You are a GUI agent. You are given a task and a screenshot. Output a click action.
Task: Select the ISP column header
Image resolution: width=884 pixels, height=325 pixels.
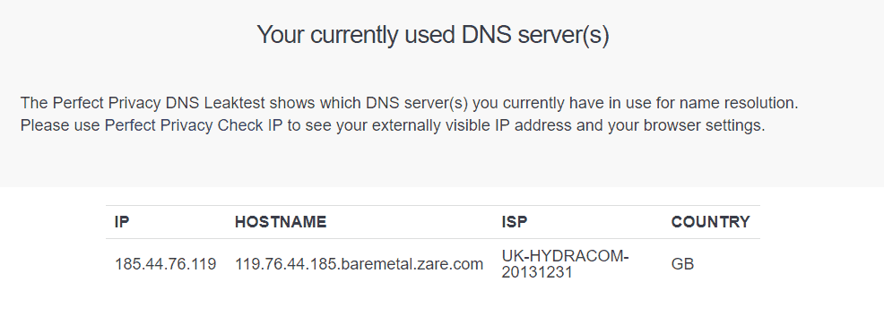tap(514, 222)
